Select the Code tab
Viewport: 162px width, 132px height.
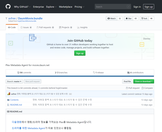12,27
